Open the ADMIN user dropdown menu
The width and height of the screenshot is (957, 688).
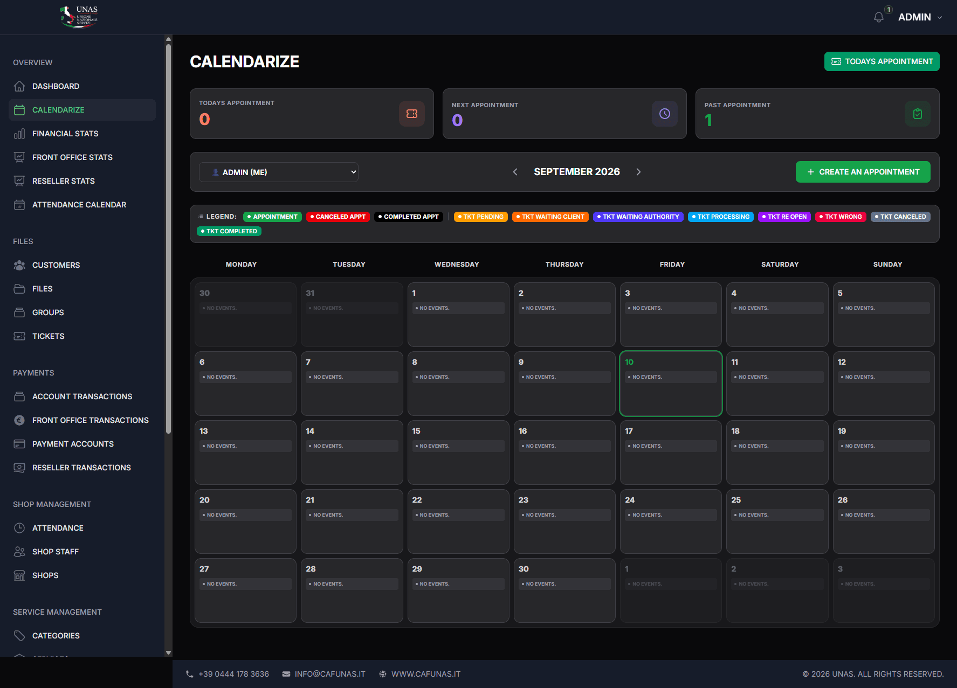tap(920, 17)
